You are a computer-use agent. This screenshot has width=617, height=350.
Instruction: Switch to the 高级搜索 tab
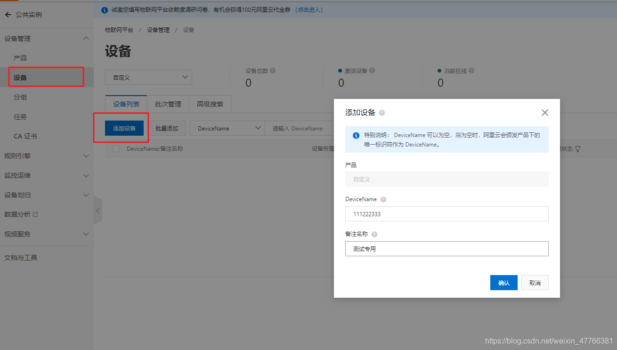pos(210,104)
